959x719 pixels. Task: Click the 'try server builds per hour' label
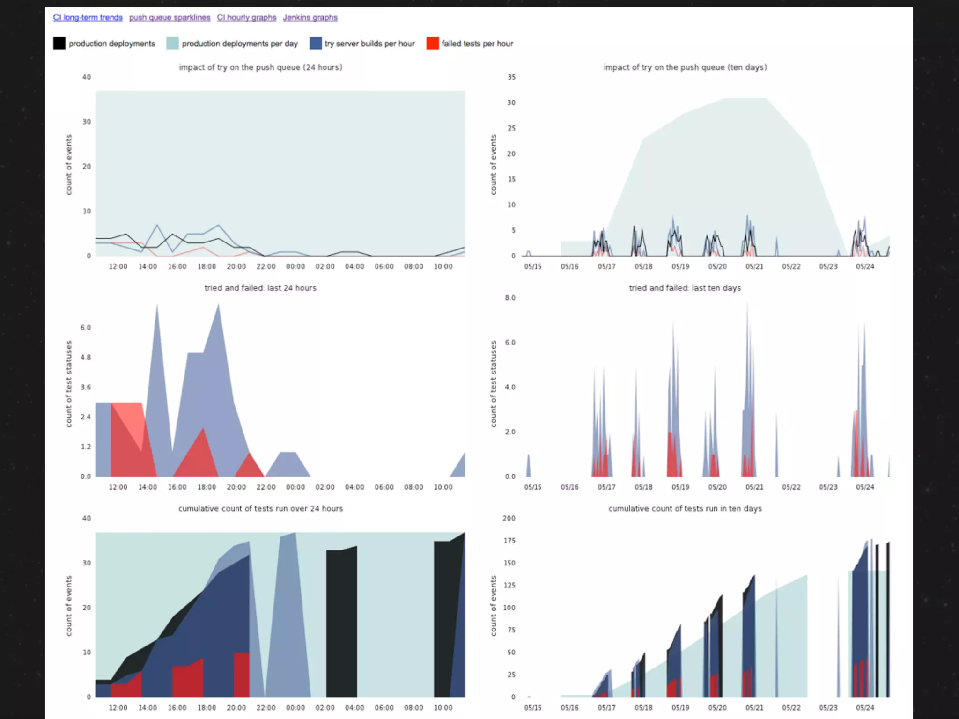point(370,44)
